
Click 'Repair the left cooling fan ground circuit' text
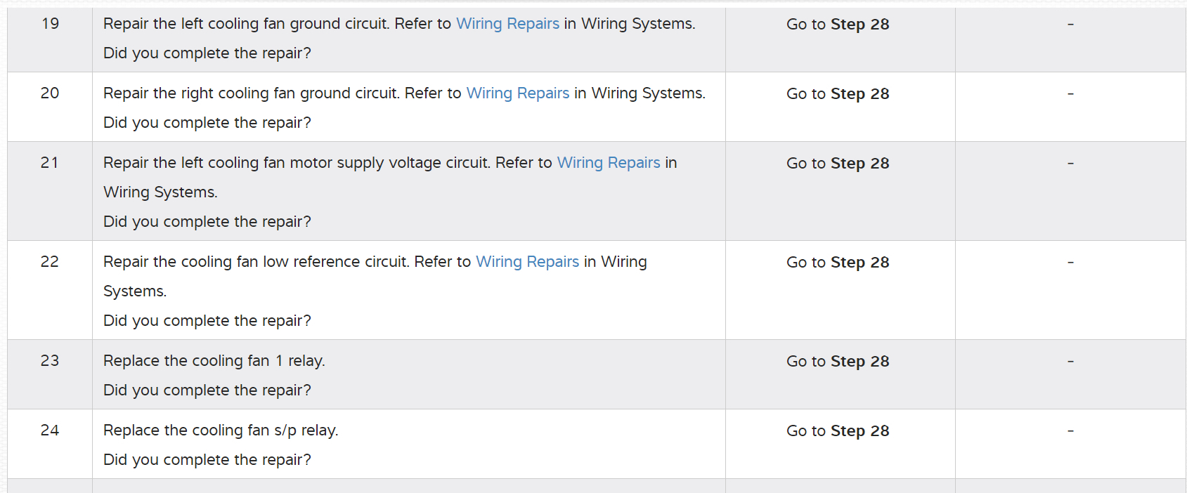[x=246, y=24]
